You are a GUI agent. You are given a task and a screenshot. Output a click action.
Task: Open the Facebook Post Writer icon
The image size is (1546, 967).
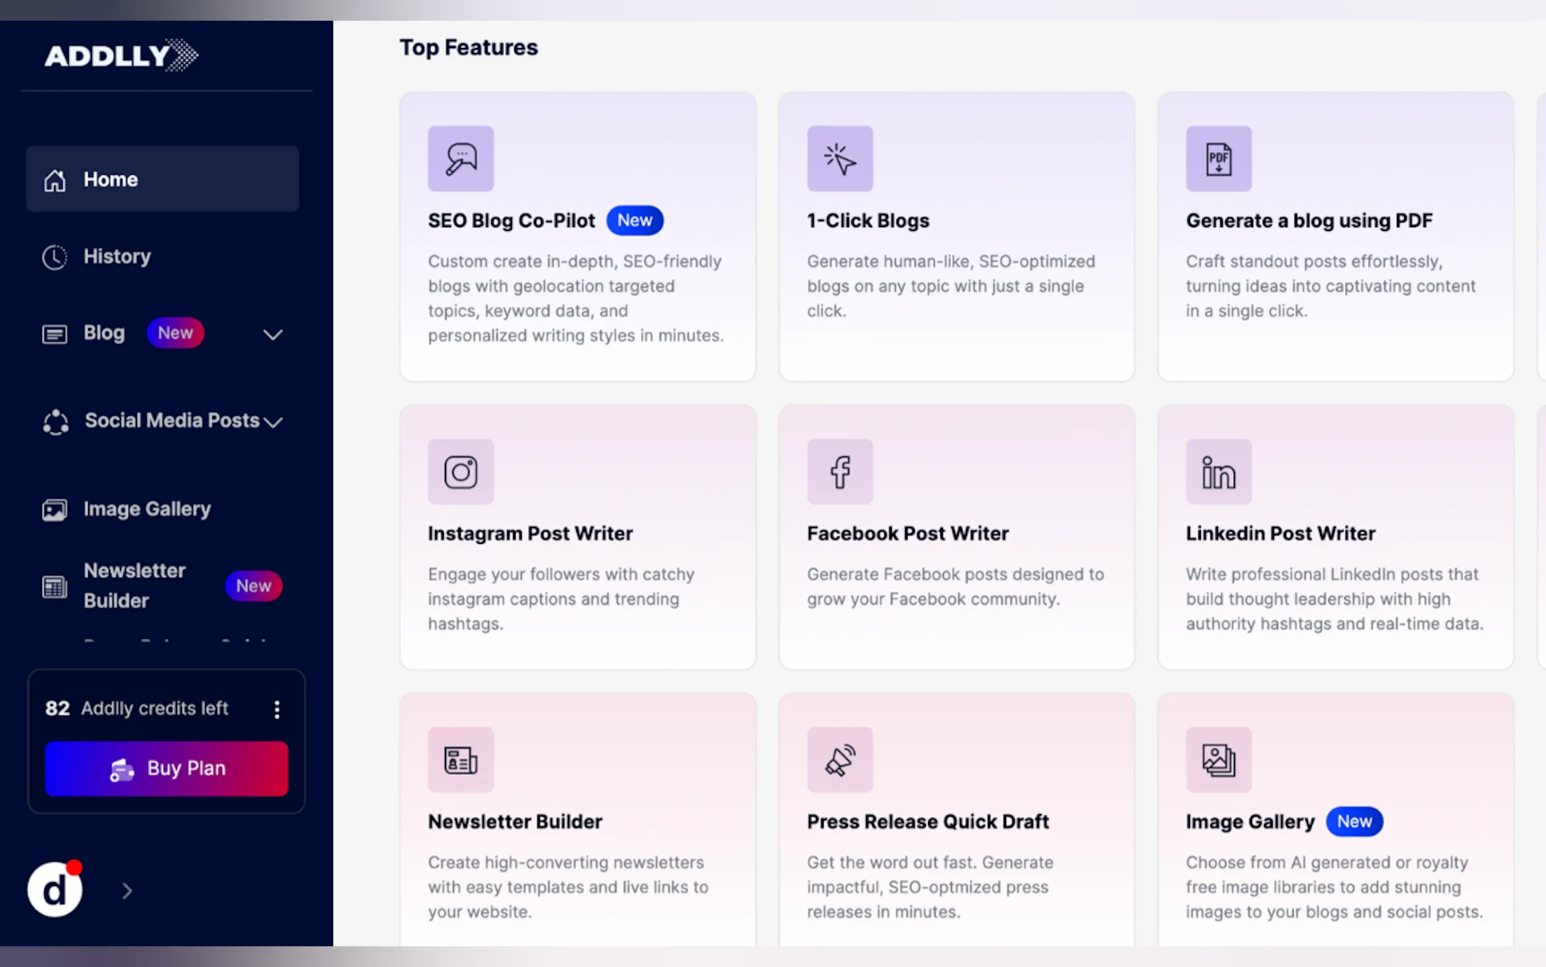840,472
